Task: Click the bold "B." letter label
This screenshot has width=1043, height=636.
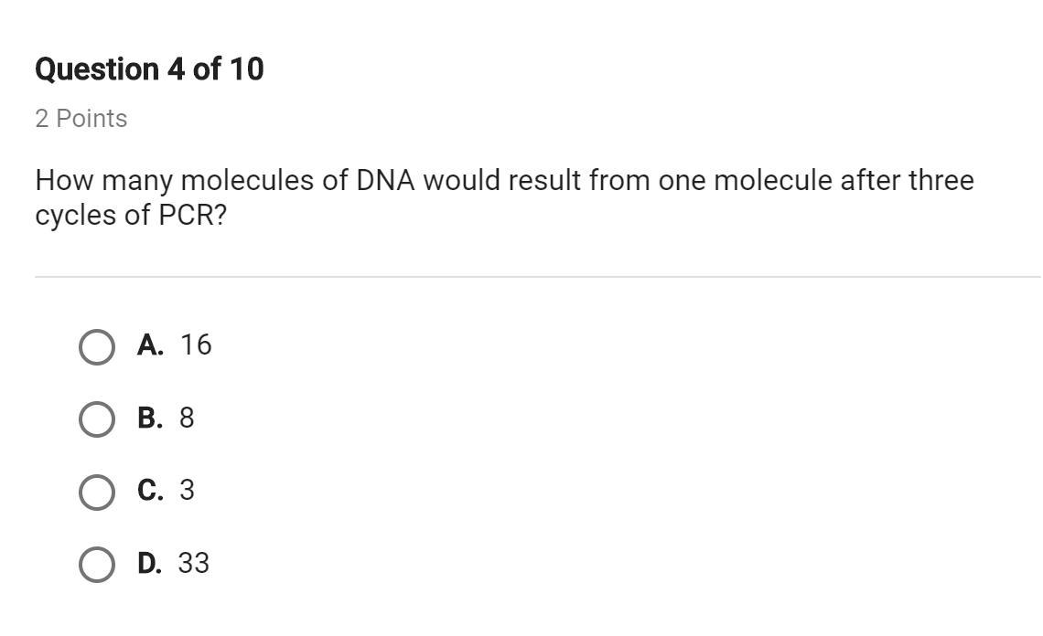Action: 150,418
